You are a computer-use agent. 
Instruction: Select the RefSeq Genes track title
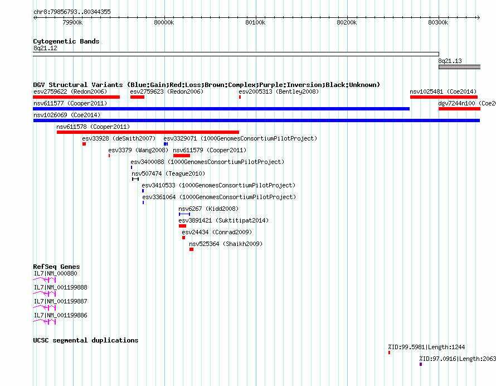pyautogui.click(x=56, y=267)
